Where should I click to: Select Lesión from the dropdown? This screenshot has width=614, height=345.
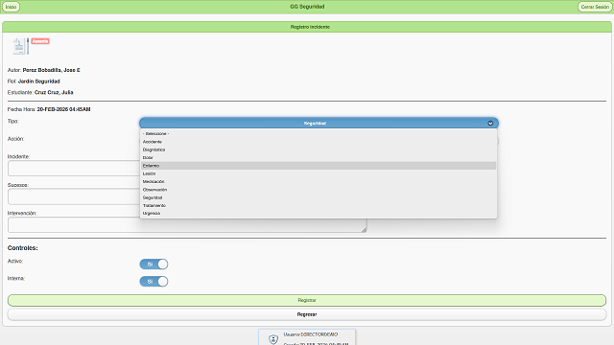click(x=319, y=173)
